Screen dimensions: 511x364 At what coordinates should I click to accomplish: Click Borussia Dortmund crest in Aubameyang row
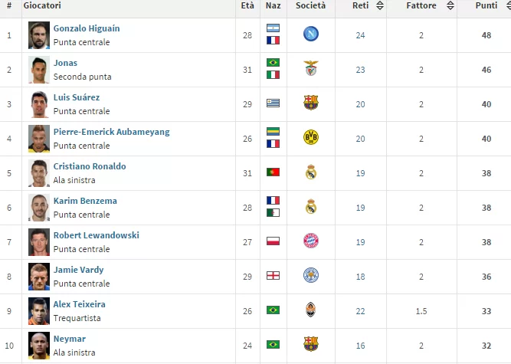click(x=311, y=138)
